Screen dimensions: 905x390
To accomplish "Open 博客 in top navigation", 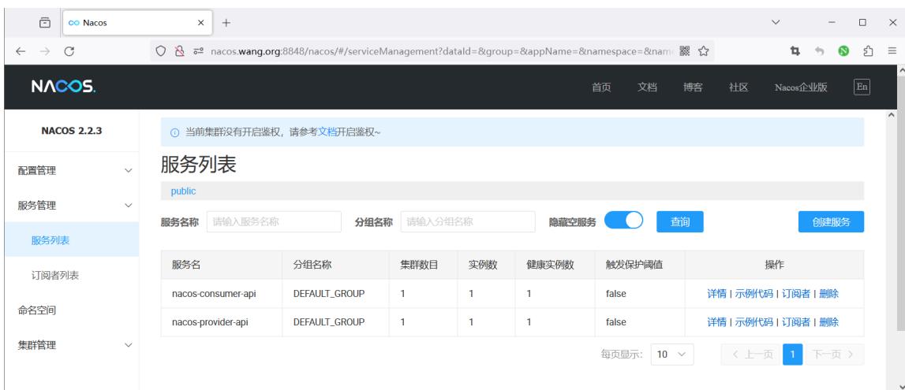I will click(693, 87).
